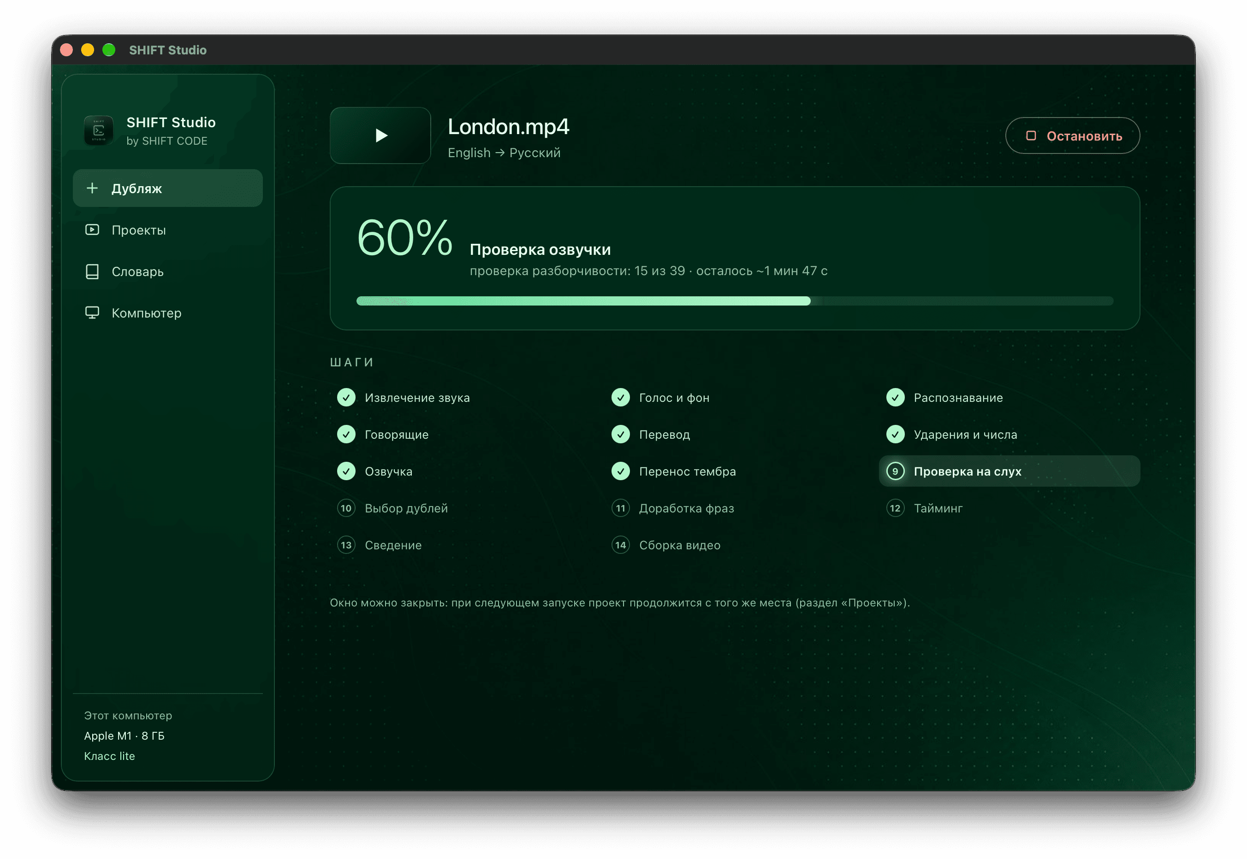Click the Класс lite text

coord(109,756)
